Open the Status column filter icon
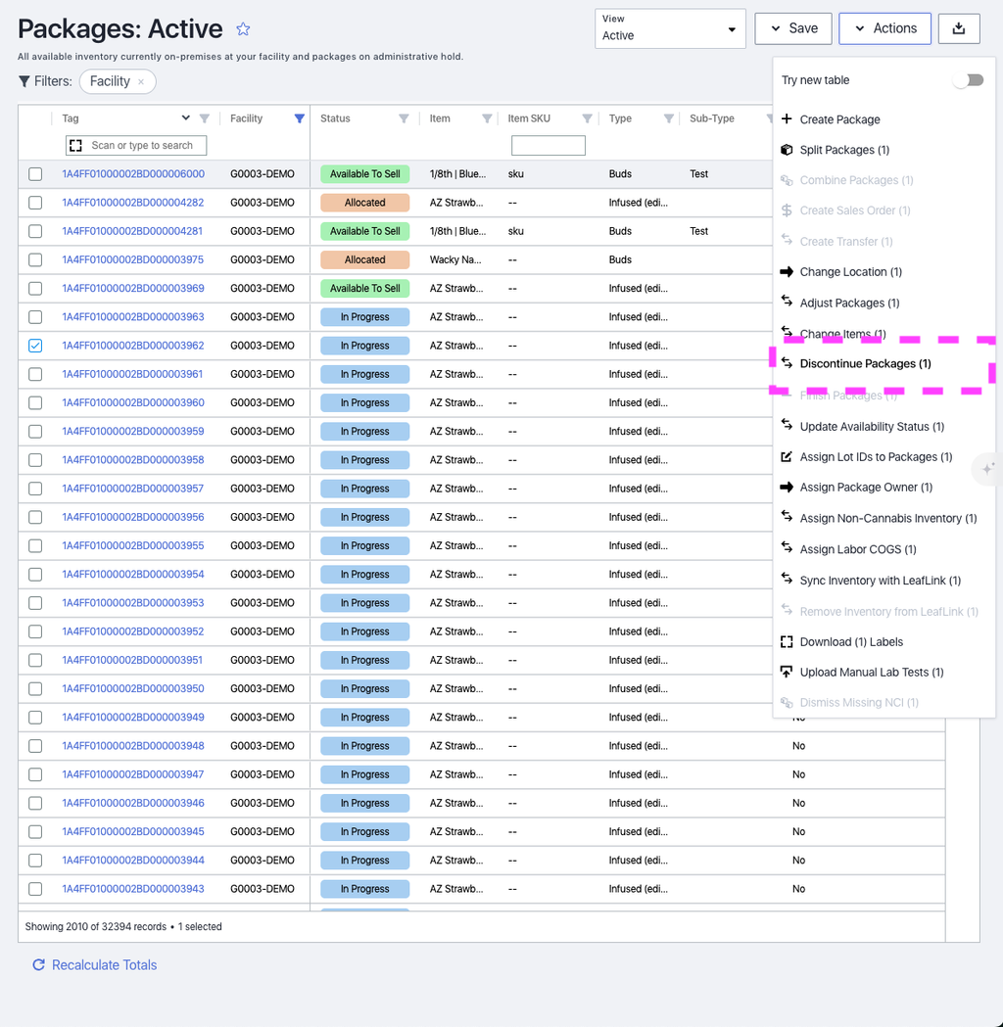 click(404, 118)
